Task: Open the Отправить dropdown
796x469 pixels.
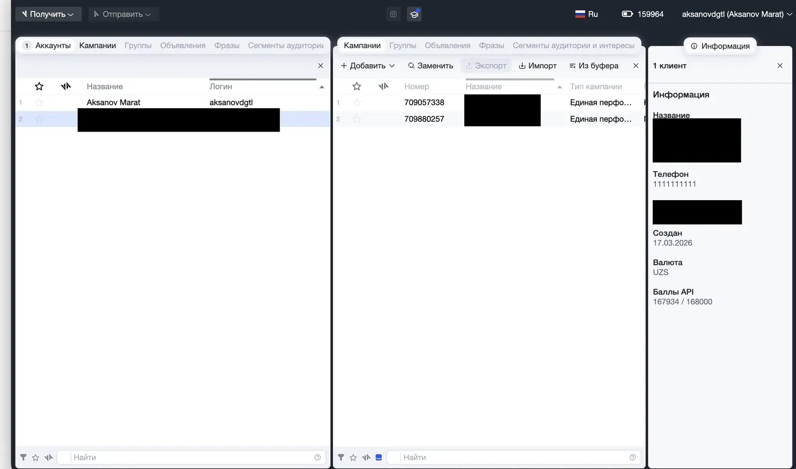Action: (122, 14)
